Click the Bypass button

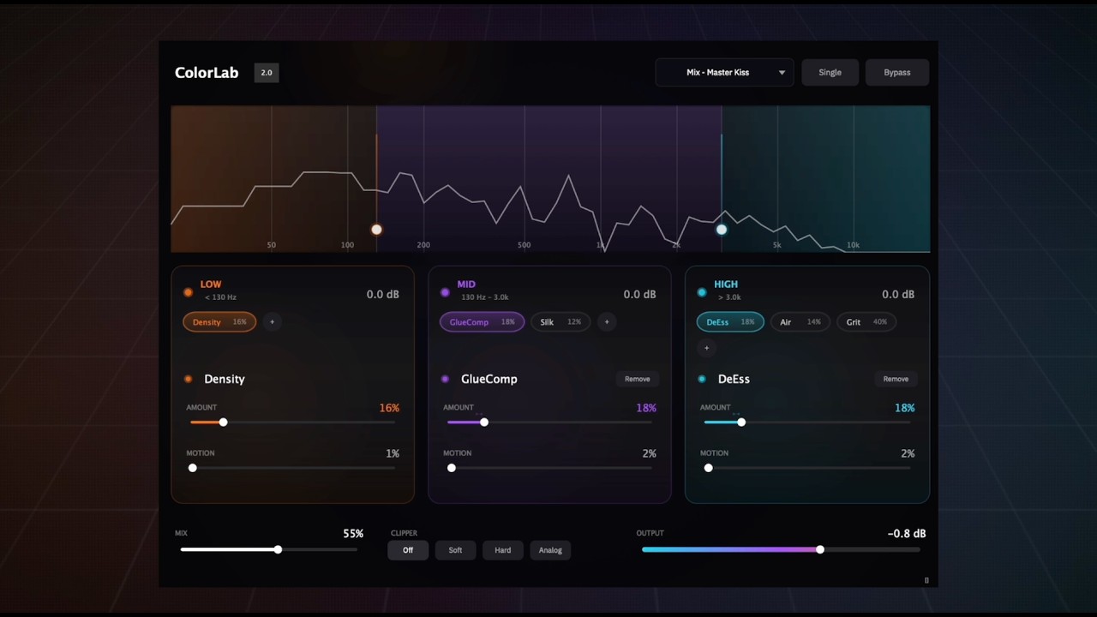click(x=897, y=73)
